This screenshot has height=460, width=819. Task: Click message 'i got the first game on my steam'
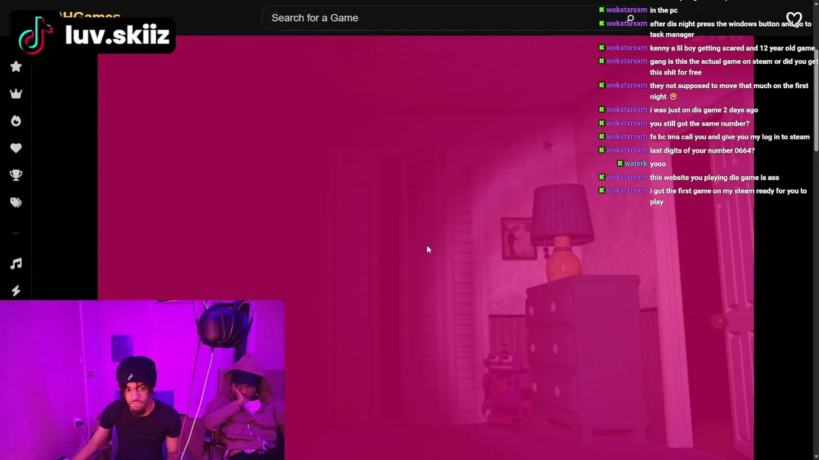728,196
